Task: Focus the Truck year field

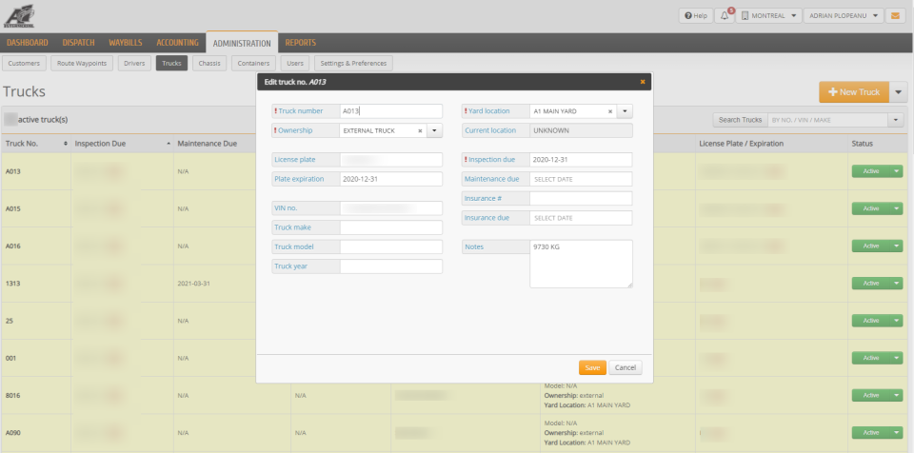Action: [x=391, y=266]
